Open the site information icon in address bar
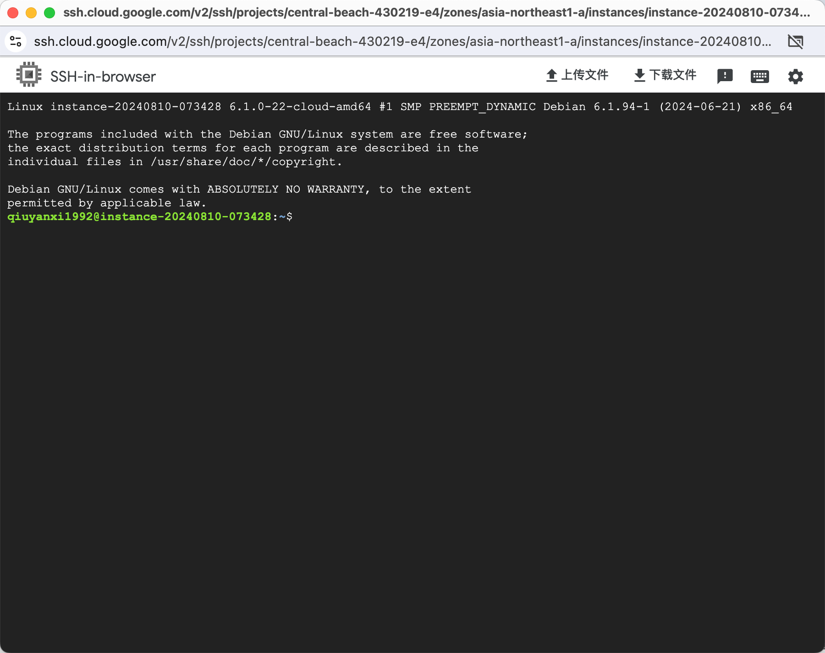 click(x=16, y=41)
